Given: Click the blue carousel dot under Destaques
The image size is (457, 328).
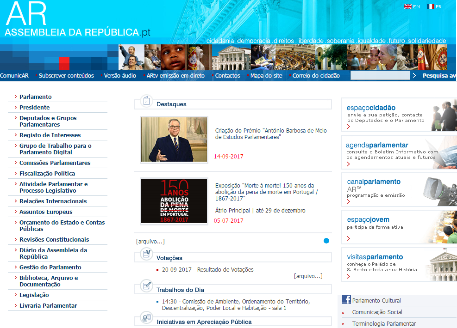Looking at the screenshot, I should coord(326,241).
